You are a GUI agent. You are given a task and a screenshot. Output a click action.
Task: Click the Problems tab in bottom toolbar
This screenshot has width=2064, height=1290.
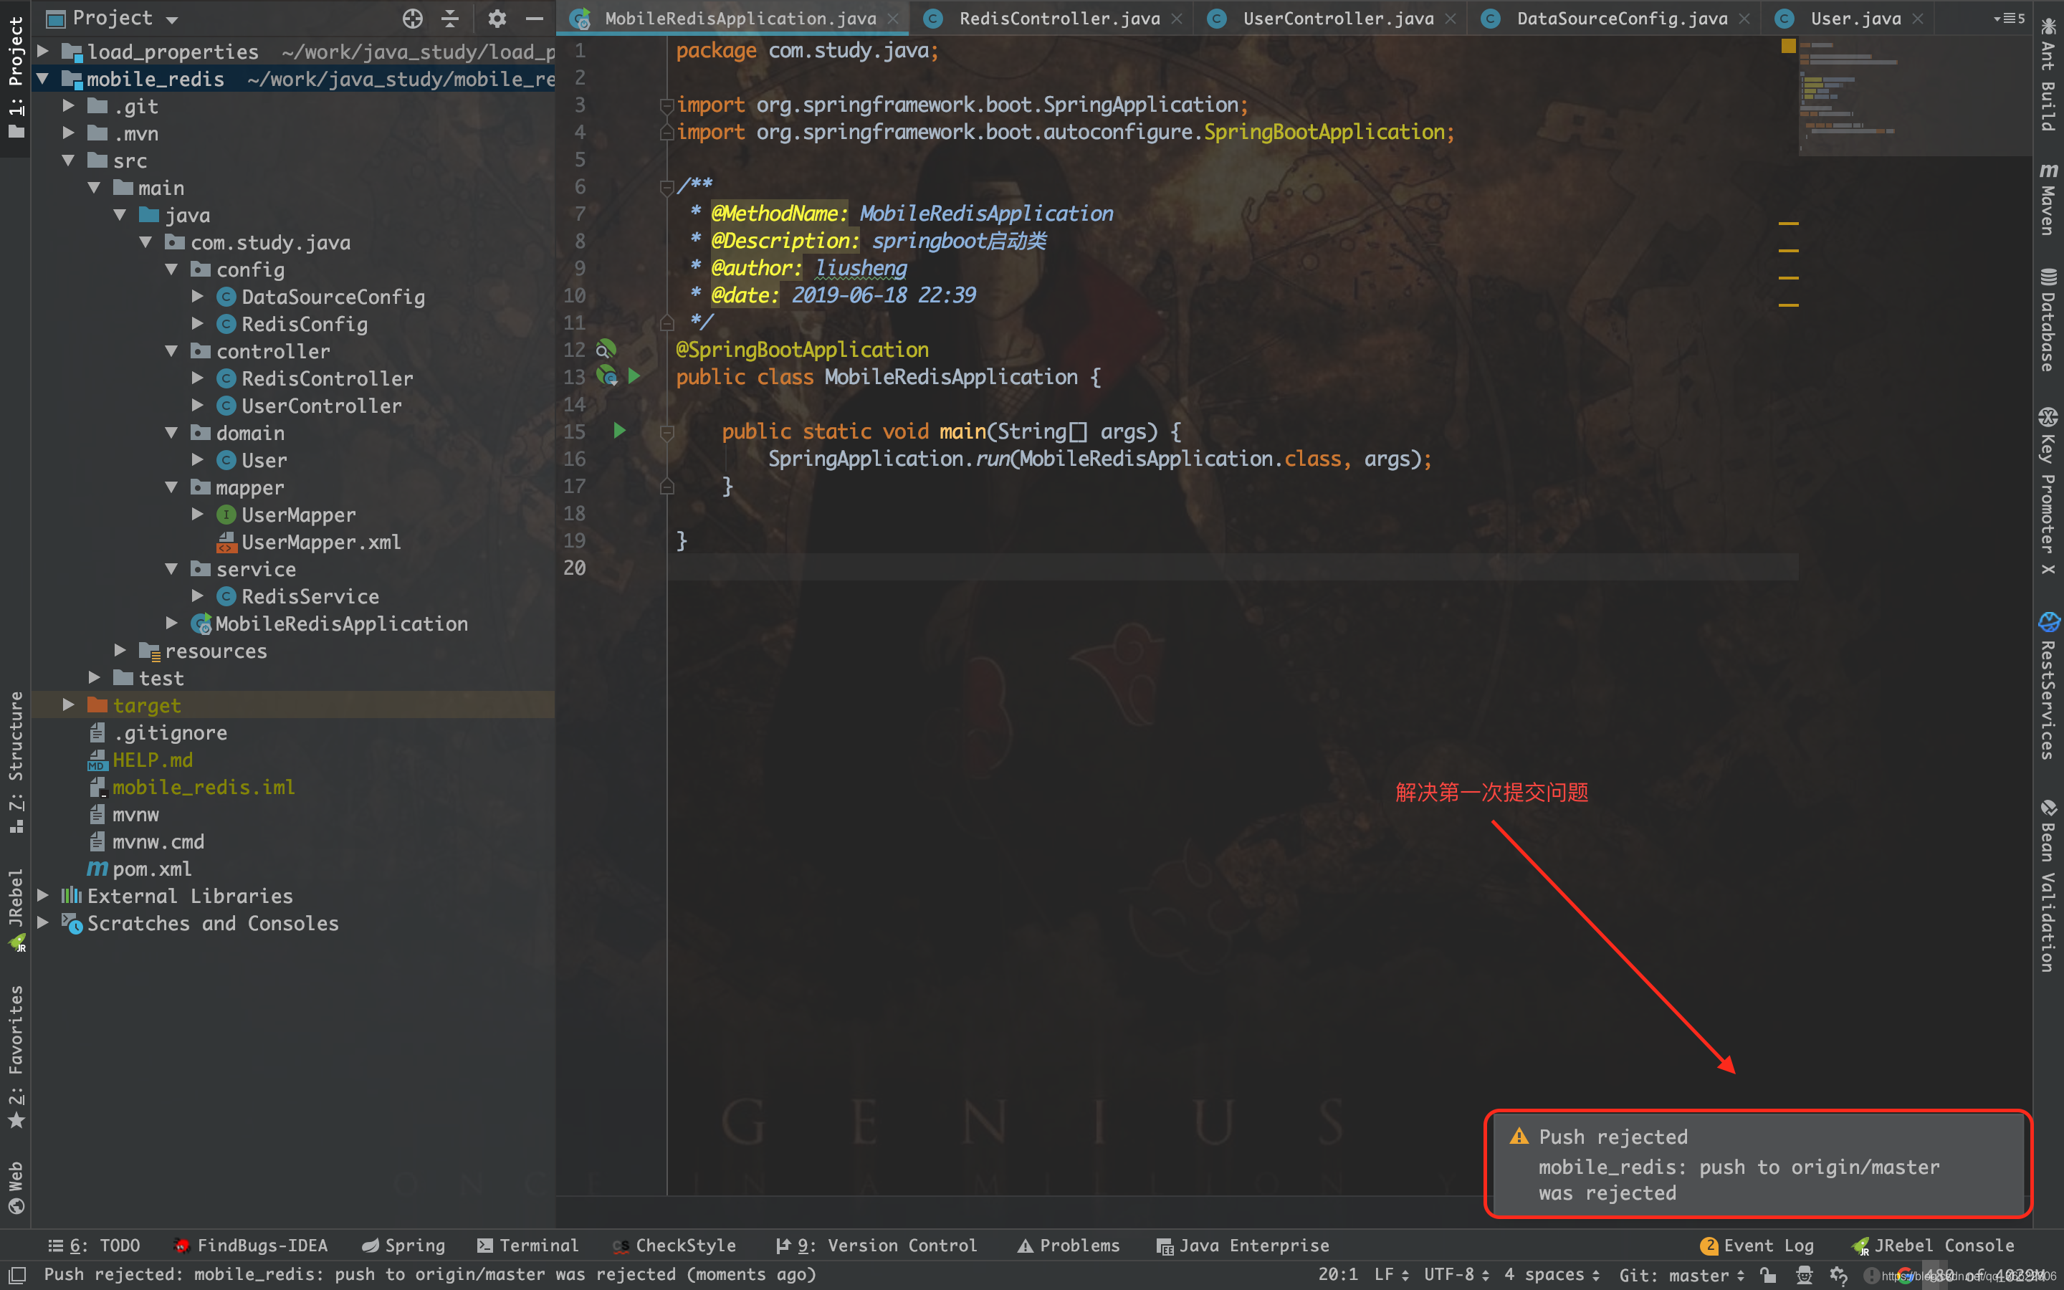1066,1246
